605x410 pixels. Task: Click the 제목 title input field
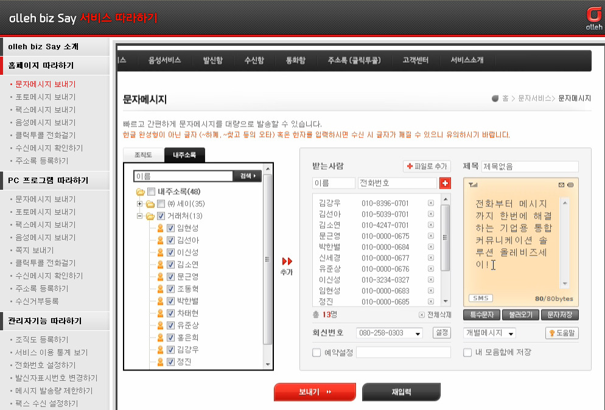point(530,167)
